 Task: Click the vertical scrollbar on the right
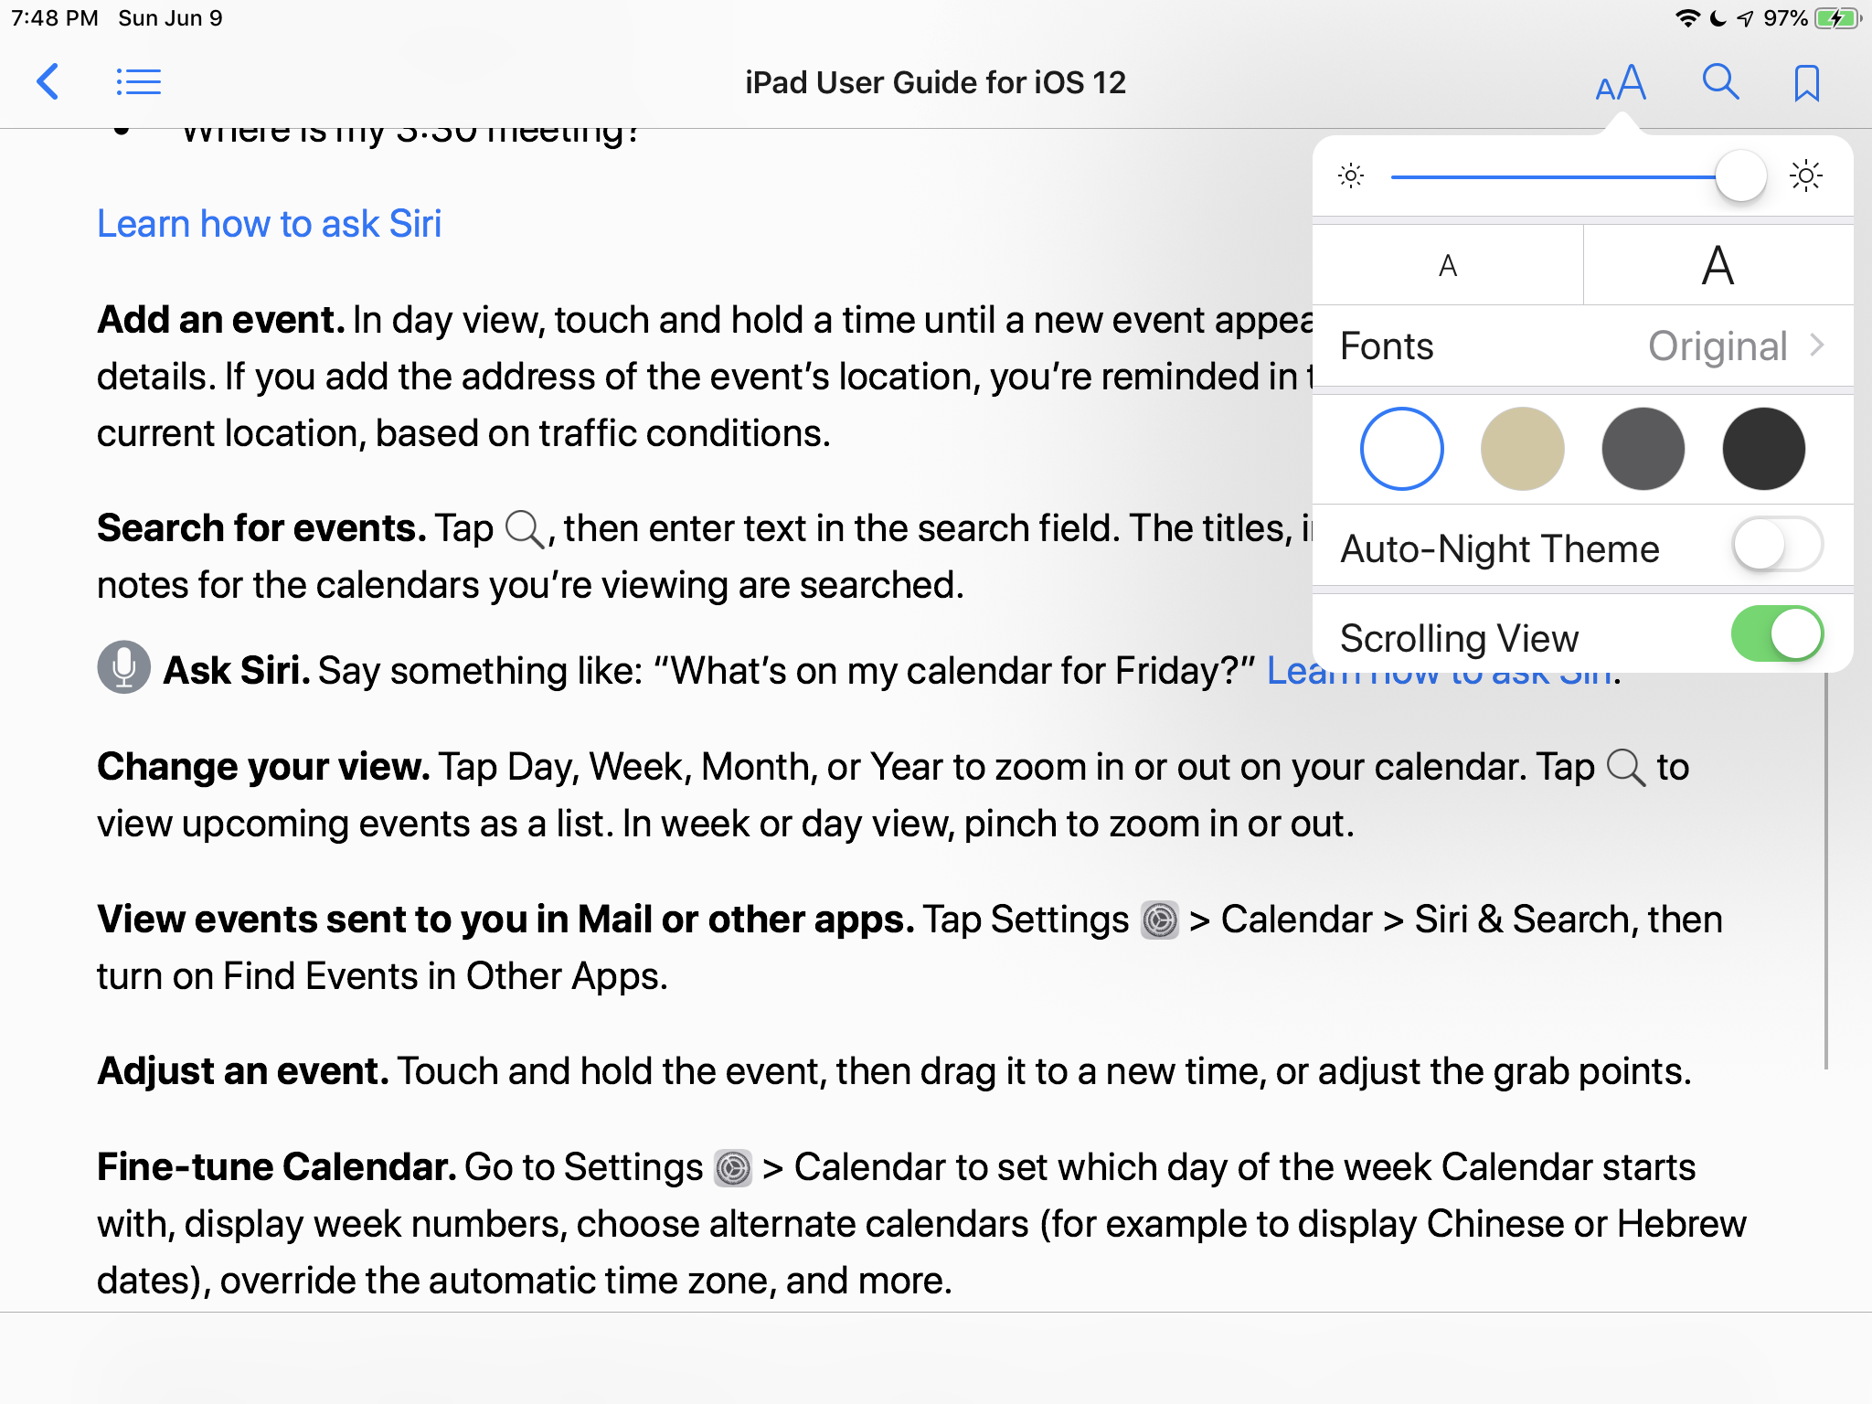(1825, 868)
